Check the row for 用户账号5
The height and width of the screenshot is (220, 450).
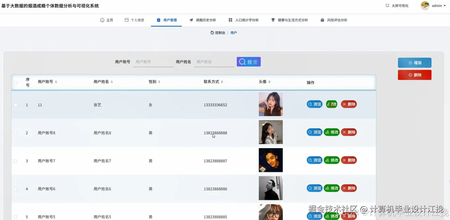[x=15, y=217]
